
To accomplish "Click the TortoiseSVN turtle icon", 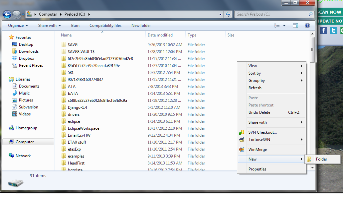I will [x=242, y=140].
